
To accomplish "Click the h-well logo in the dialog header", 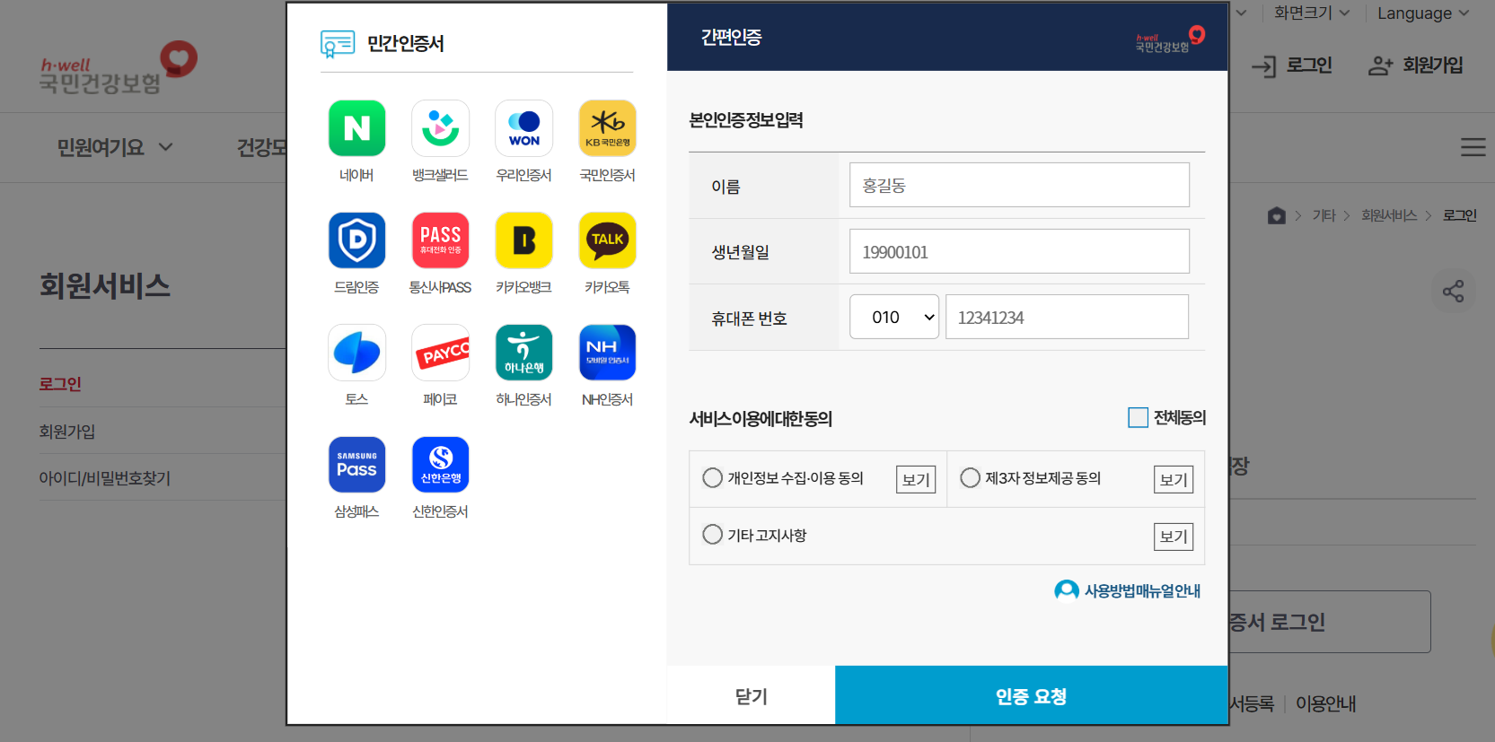I will click(1170, 39).
